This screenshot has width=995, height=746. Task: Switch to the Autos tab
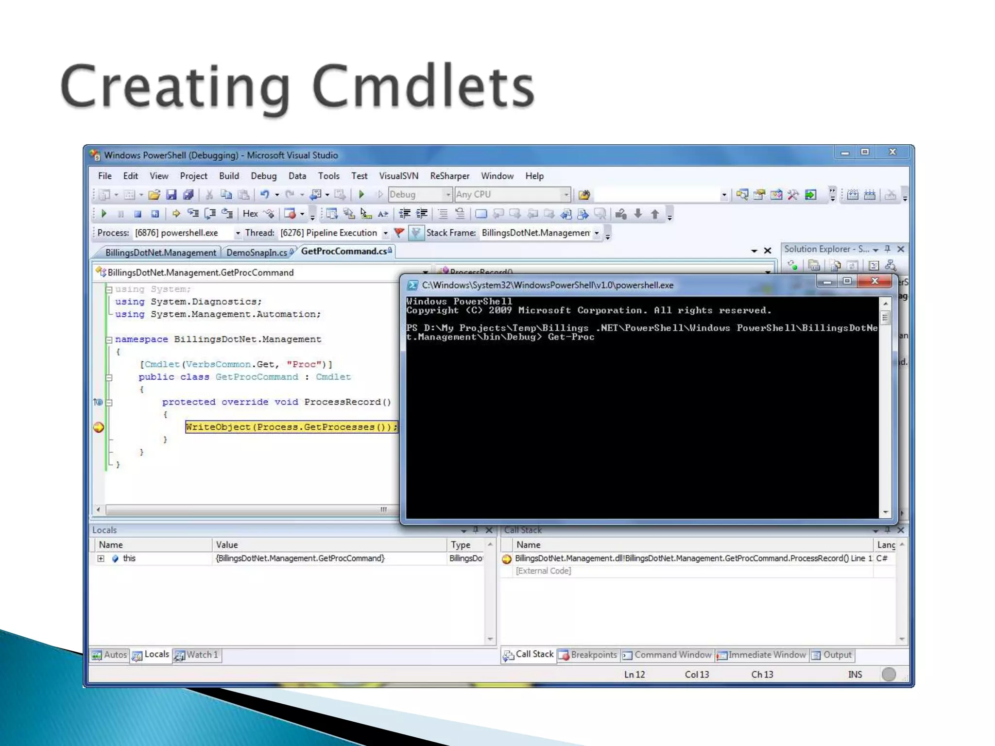pyautogui.click(x=110, y=655)
